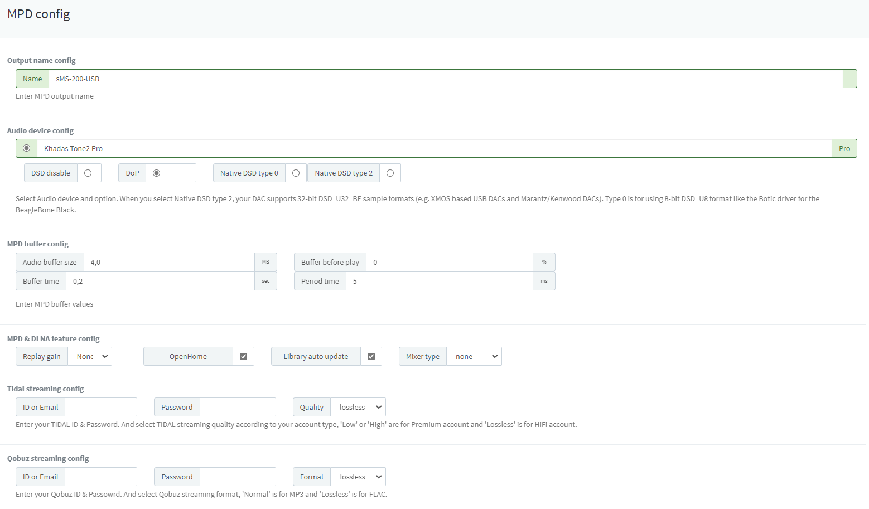Choose the DSD disable option
This screenshot has width=869, height=509.
[88, 173]
